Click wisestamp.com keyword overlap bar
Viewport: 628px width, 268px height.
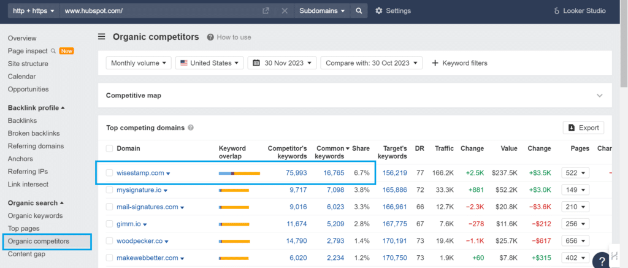point(240,173)
